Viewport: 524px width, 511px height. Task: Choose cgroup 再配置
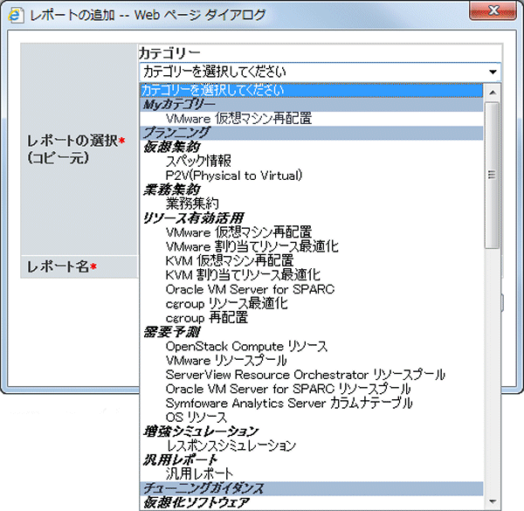207,318
